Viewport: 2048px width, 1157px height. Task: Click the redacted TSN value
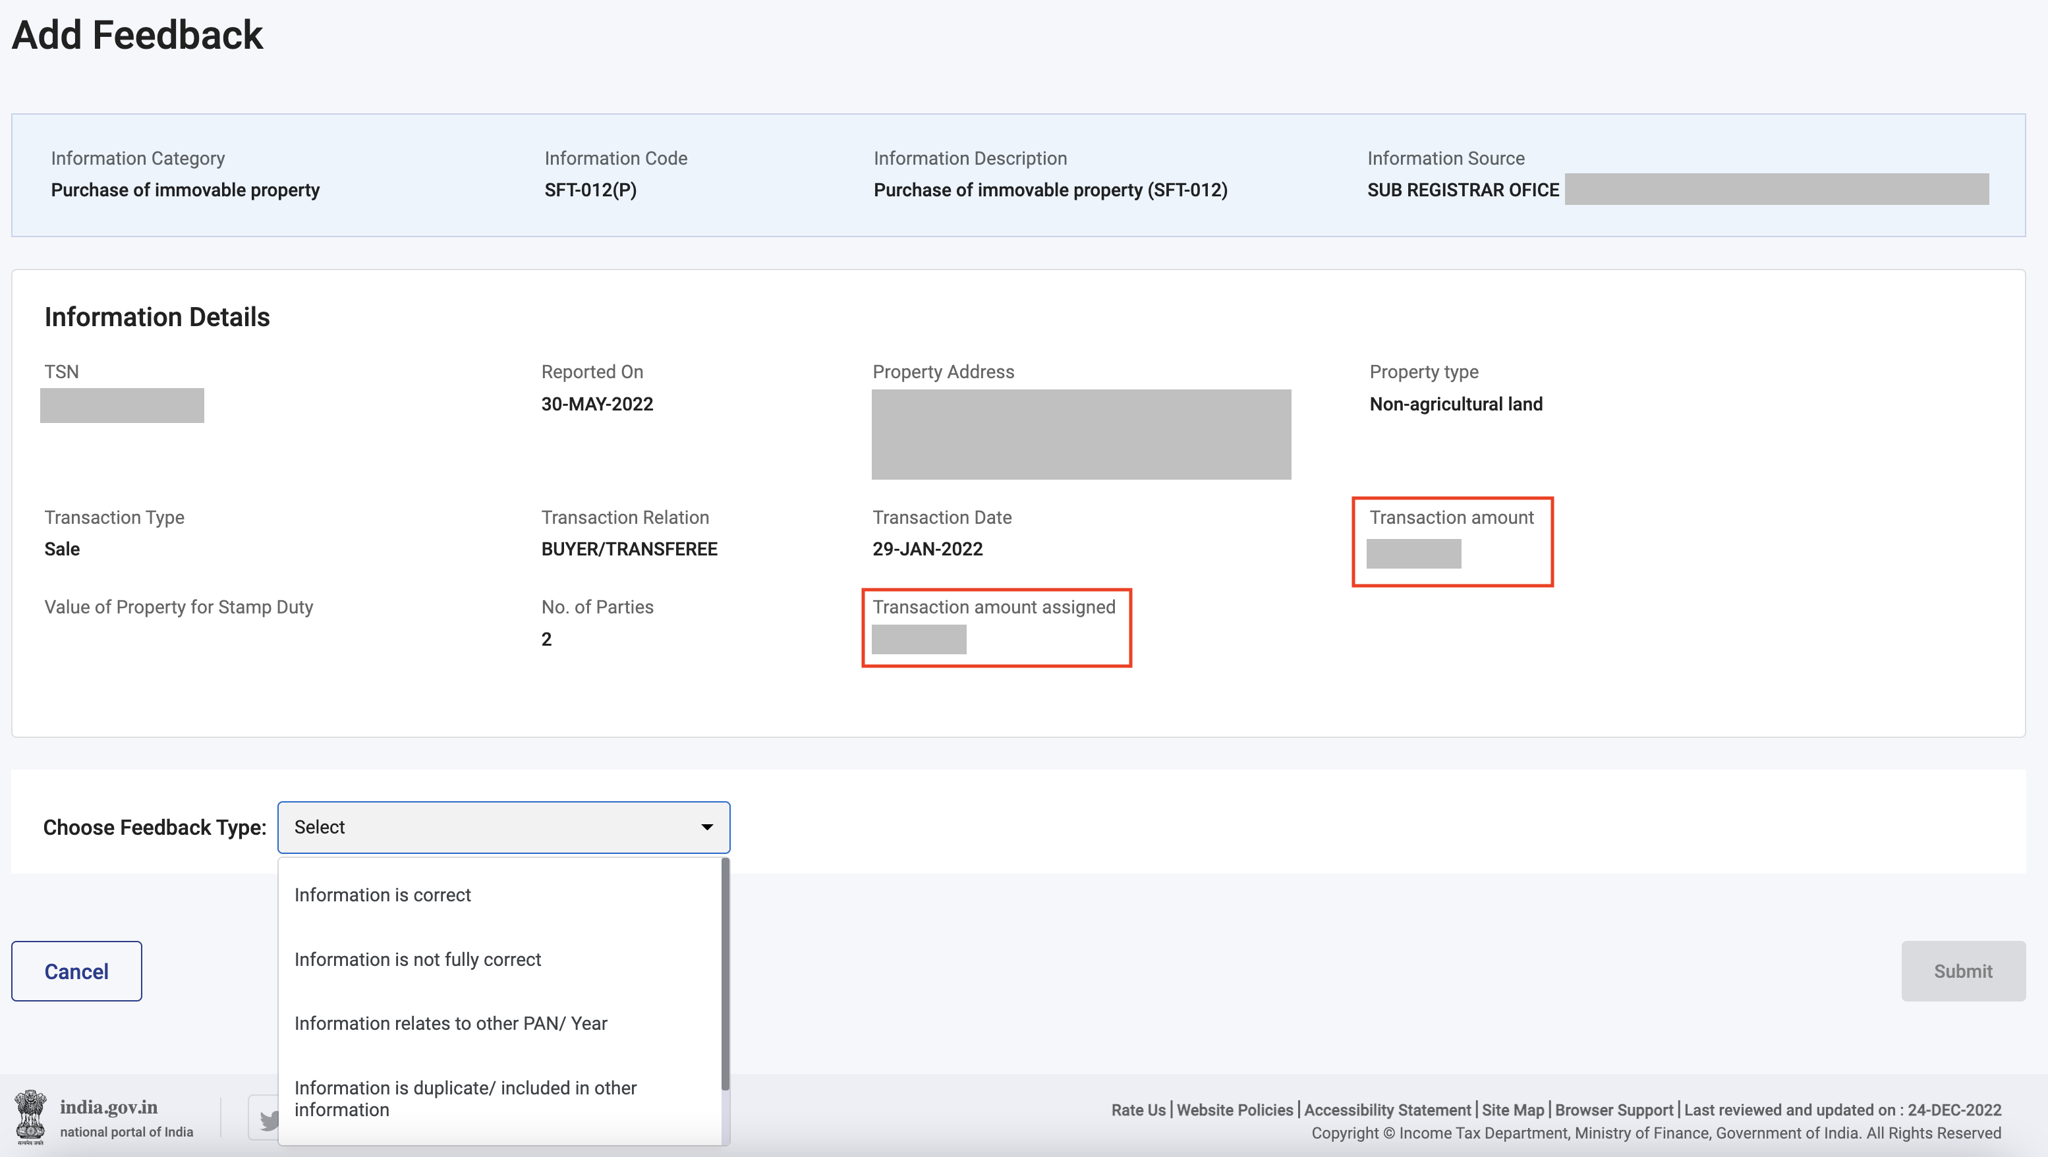pos(122,406)
